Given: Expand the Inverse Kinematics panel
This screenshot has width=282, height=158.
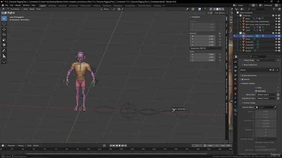Looking at the screenshot, I should [249, 75].
